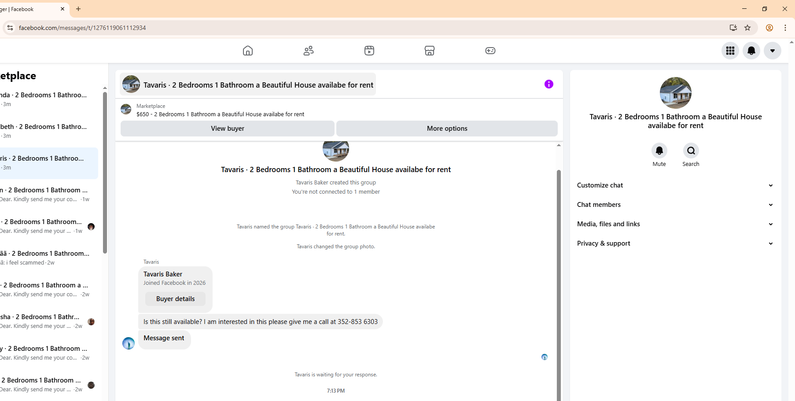Click house photo above chat intro

pyautogui.click(x=336, y=152)
